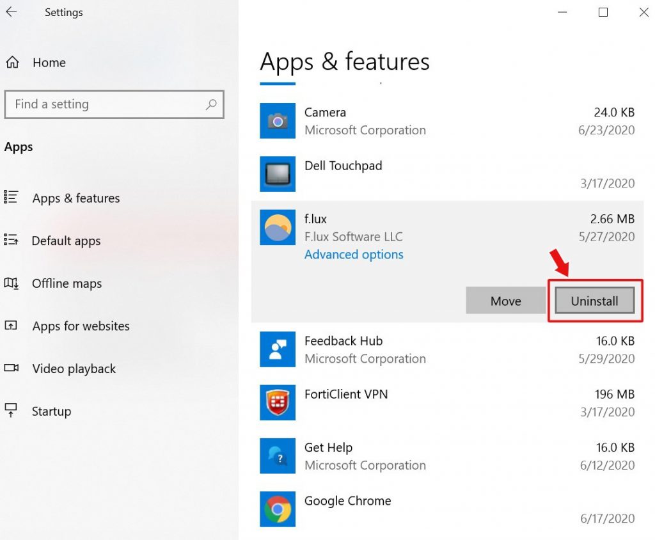
Task: Click the 6/23/2020 install date
Action: pyautogui.click(x=606, y=131)
